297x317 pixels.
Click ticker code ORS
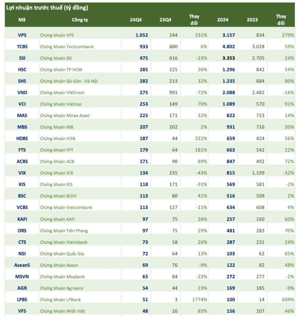tap(22, 231)
